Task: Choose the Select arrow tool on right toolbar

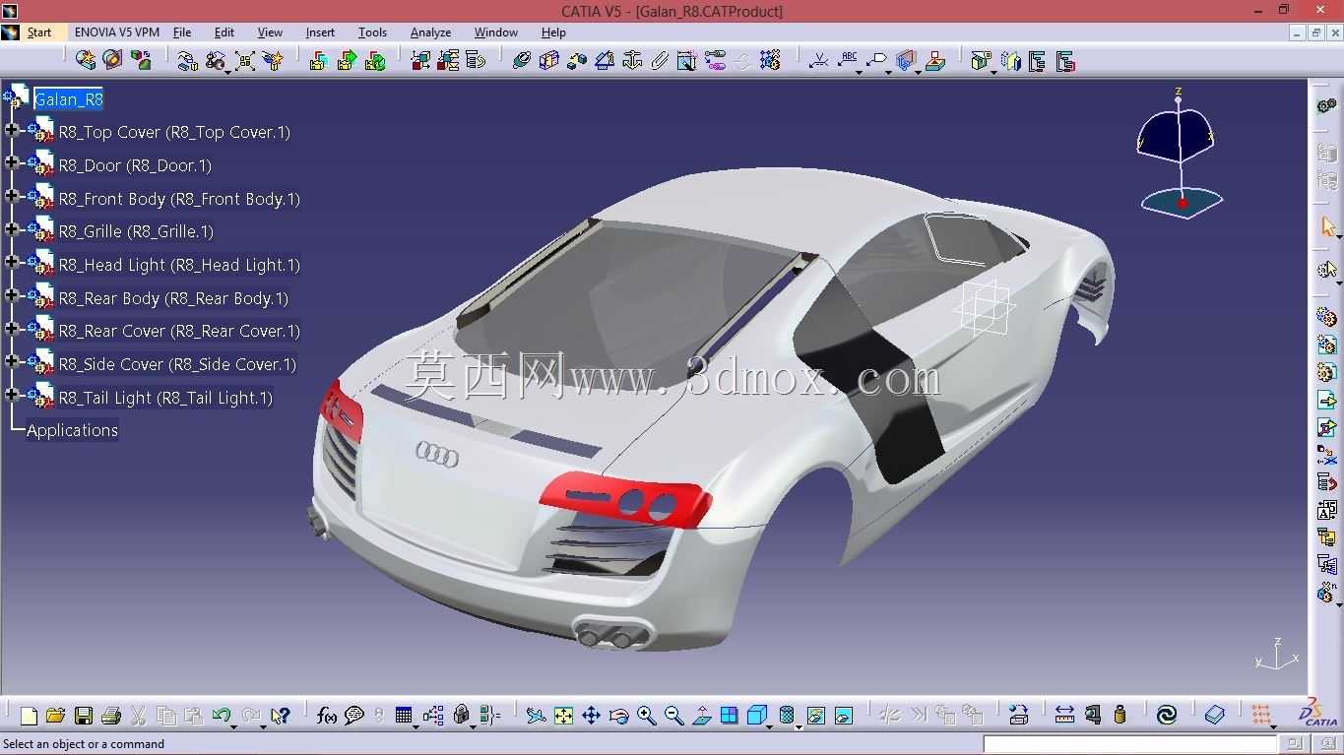Action: (1327, 227)
